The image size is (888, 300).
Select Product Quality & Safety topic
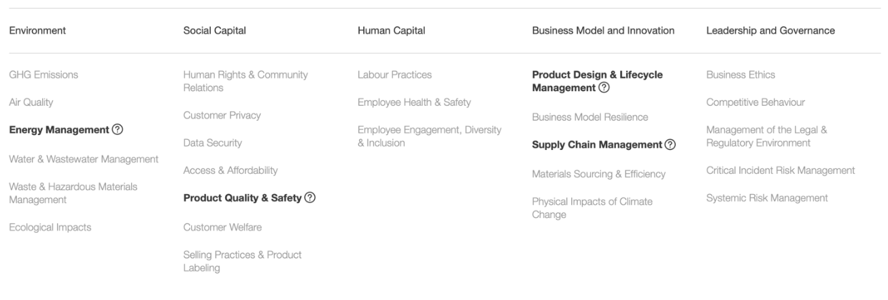point(242,198)
